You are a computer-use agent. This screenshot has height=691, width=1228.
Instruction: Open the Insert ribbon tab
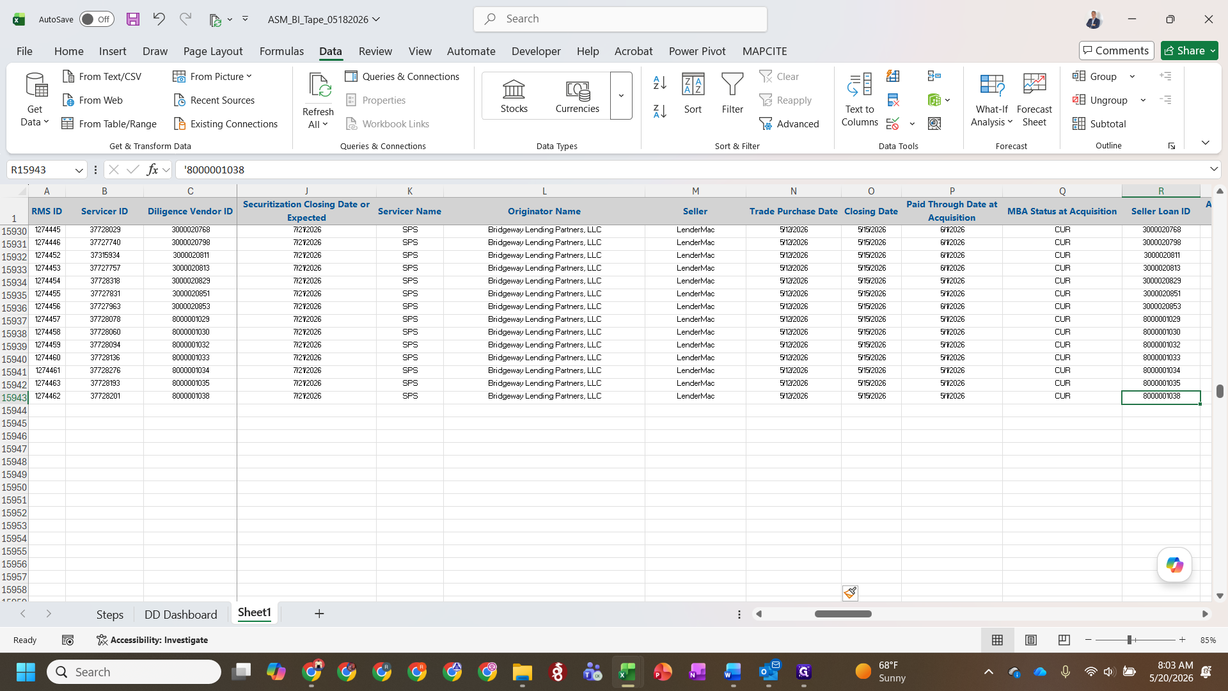coord(113,51)
